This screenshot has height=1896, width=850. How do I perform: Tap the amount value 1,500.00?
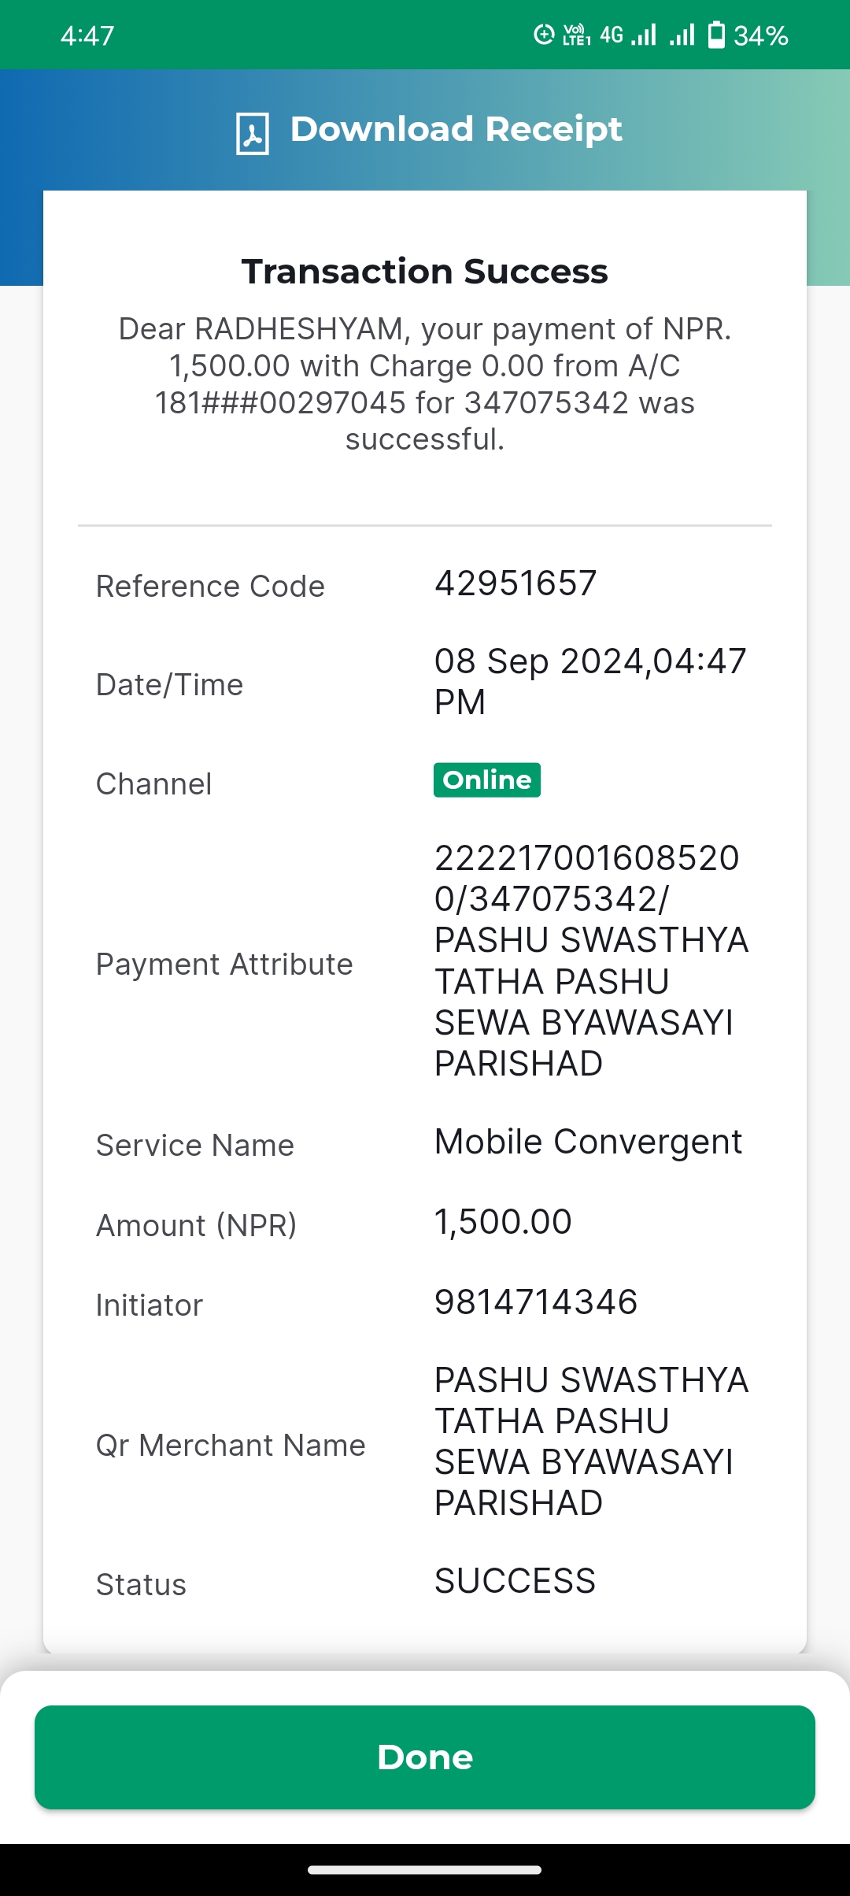[503, 1222]
